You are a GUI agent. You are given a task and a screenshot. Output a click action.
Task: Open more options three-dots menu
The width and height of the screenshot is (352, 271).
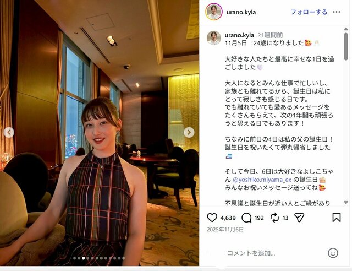coord(337,12)
